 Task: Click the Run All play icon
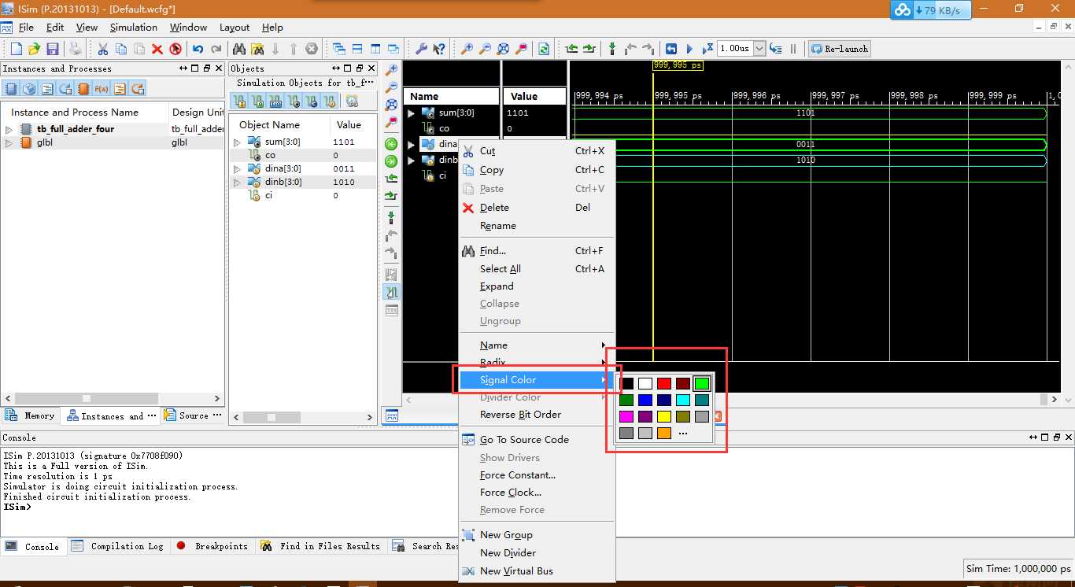click(x=689, y=49)
